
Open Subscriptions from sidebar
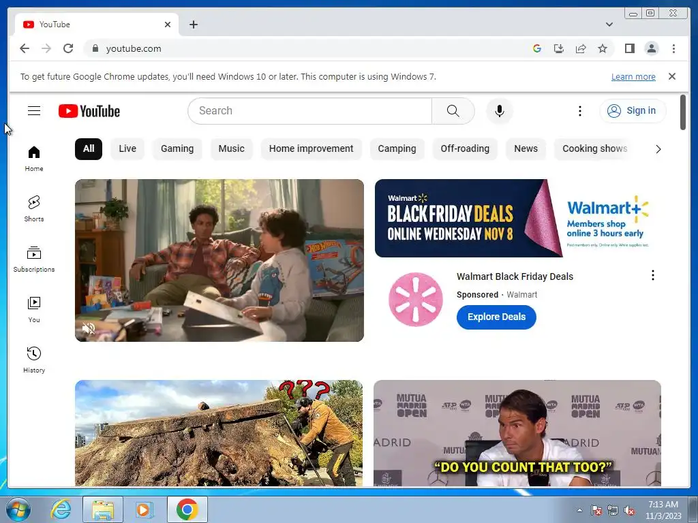34,259
